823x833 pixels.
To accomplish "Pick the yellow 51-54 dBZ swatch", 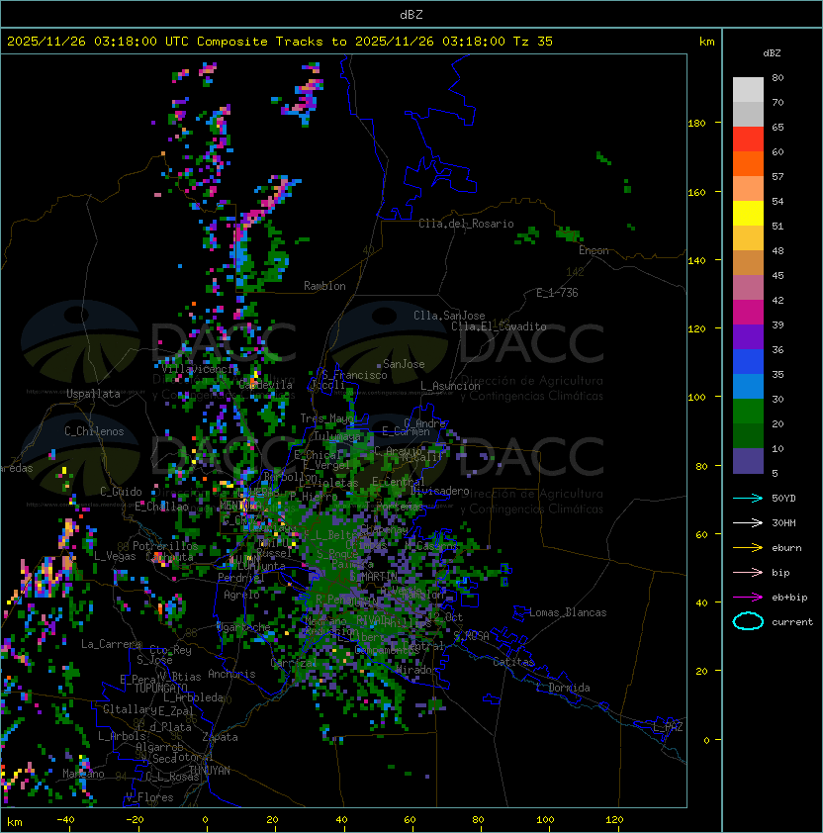I will [748, 214].
